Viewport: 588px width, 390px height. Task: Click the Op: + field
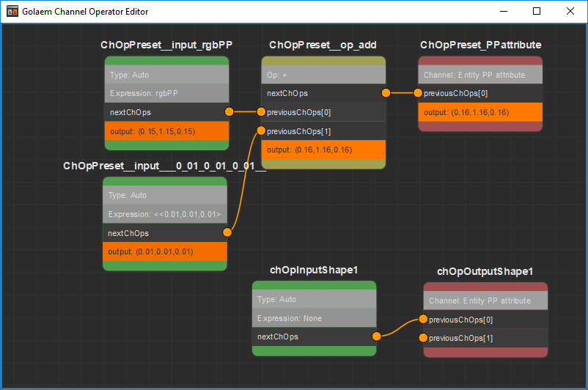click(x=323, y=75)
